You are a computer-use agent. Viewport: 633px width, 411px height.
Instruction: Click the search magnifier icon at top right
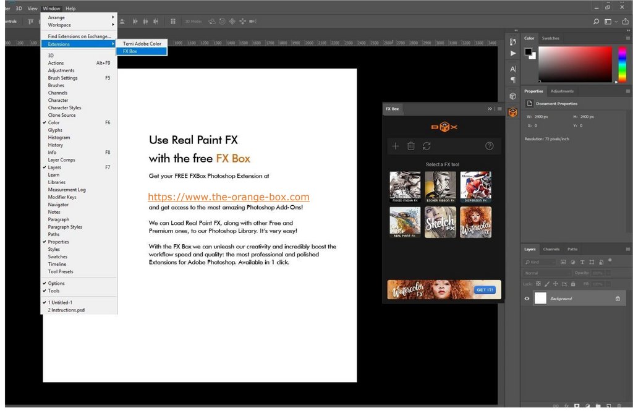(596, 21)
